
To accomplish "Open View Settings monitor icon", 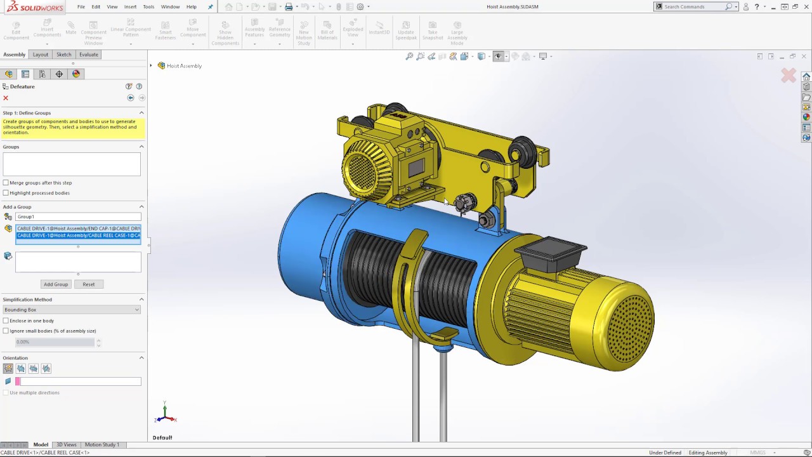I will [x=543, y=56].
